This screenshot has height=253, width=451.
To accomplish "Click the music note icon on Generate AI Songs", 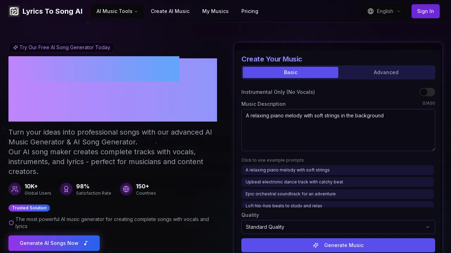I will [x=86, y=243].
